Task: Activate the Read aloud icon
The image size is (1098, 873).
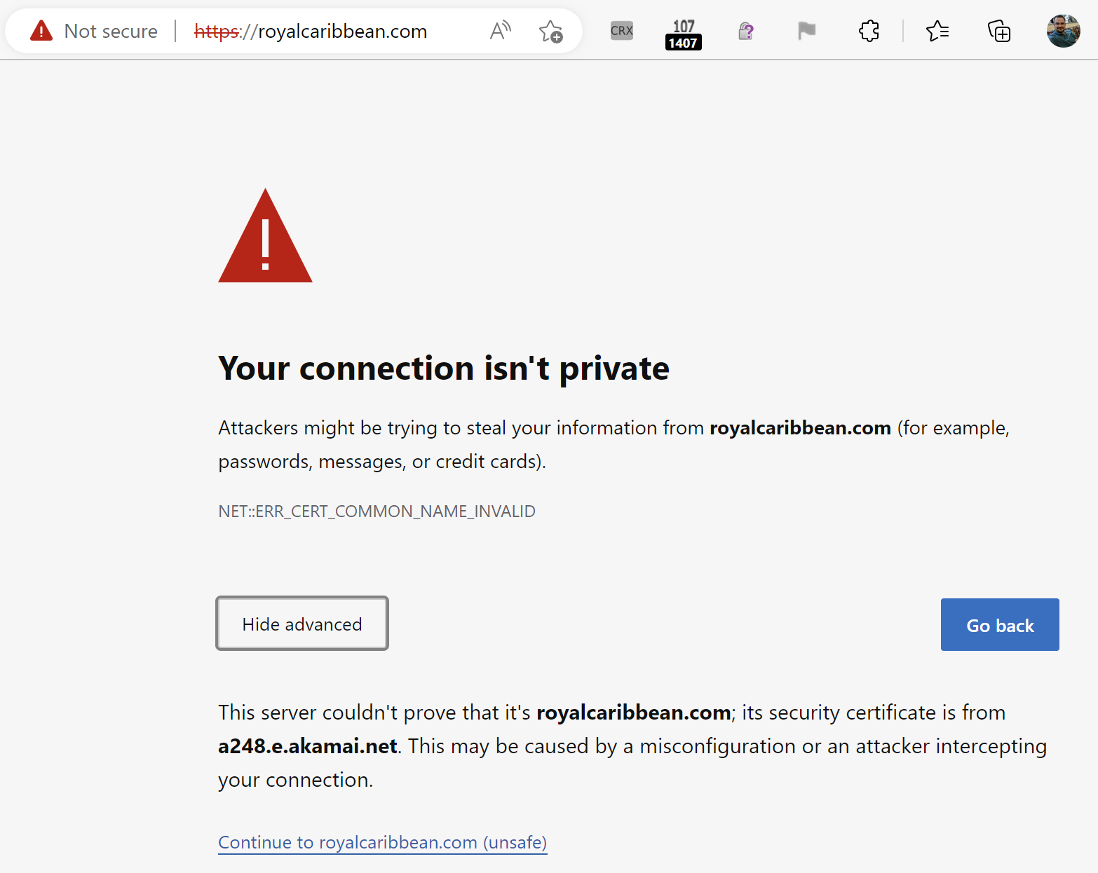Action: click(500, 31)
